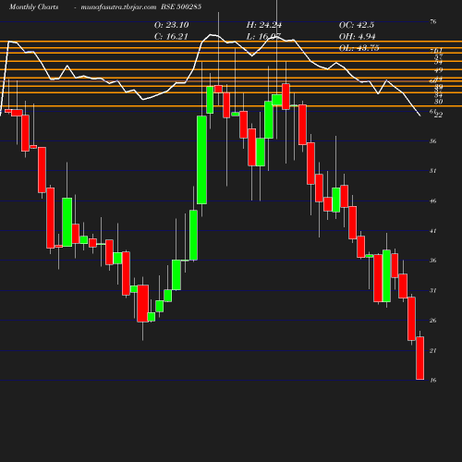
Task: Click the price axis label 76
Action: pos(433,21)
